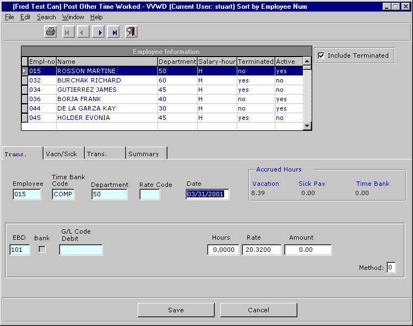Go to previous record toolbar arrow
Viewport: 413px width, 326px height.
tap(83, 32)
